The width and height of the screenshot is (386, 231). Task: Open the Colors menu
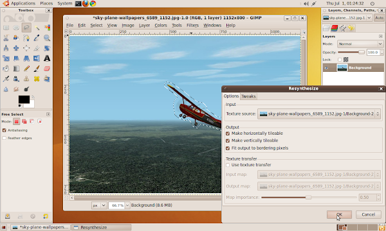161,25
